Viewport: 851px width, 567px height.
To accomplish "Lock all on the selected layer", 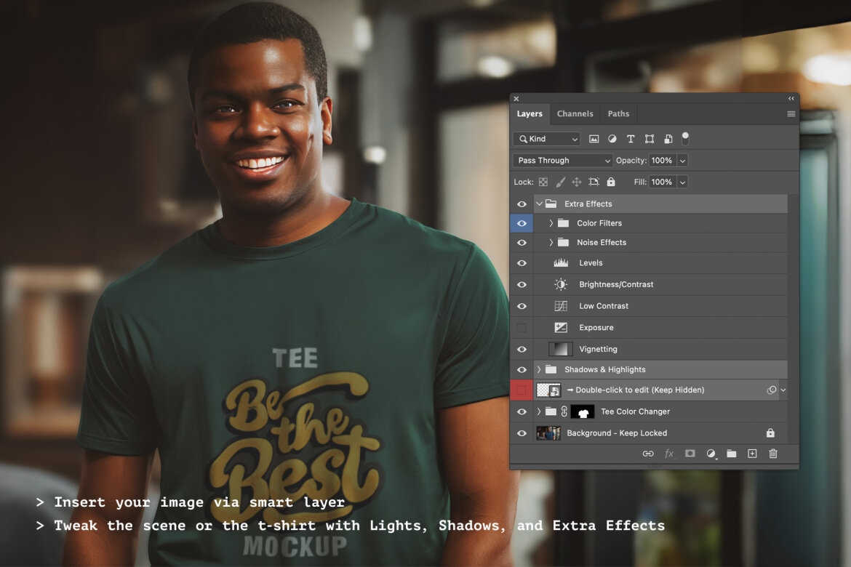I will (x=611, y=181).
